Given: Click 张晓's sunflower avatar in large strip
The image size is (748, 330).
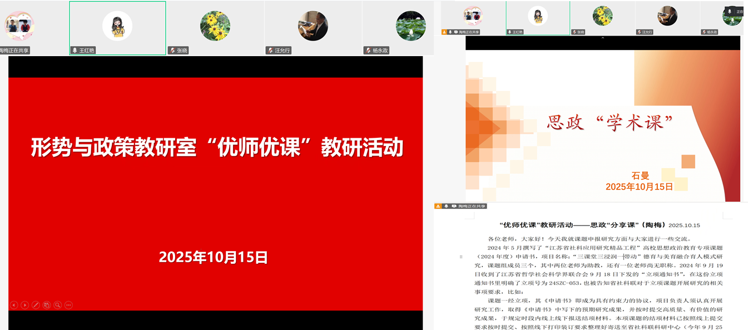Looking at the screenshot, I should click(x=215, y=26).
